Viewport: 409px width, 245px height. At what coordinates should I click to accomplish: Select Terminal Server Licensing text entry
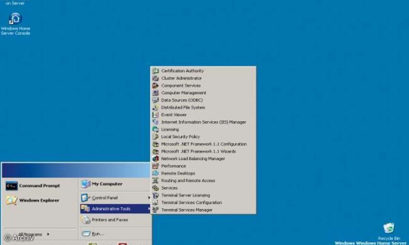185,195
